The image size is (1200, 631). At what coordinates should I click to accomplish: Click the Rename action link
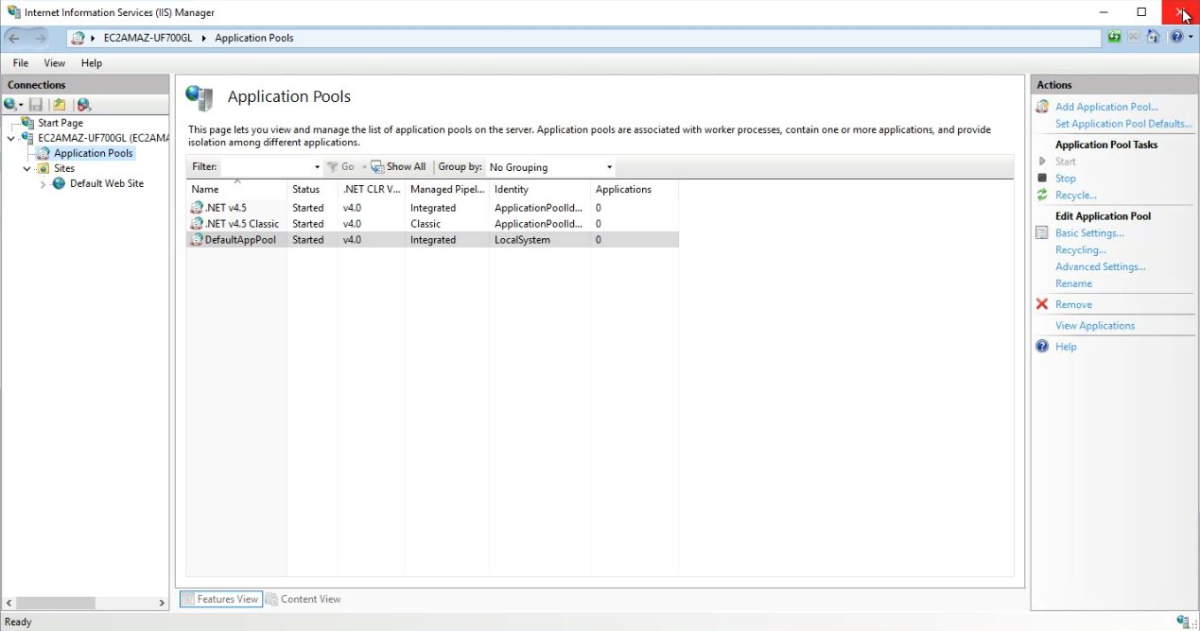(x=1073, y=283)
